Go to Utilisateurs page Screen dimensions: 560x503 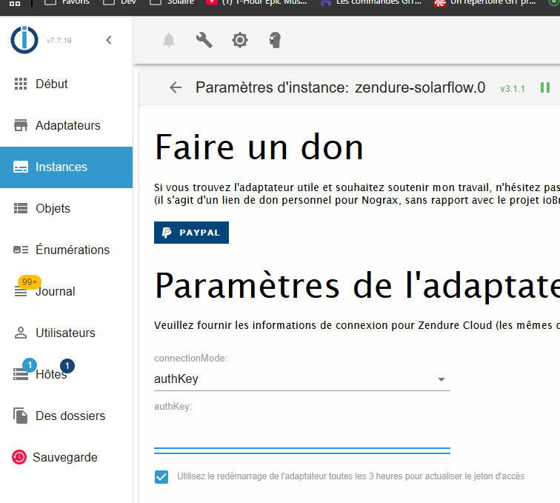tap(66, 333)
